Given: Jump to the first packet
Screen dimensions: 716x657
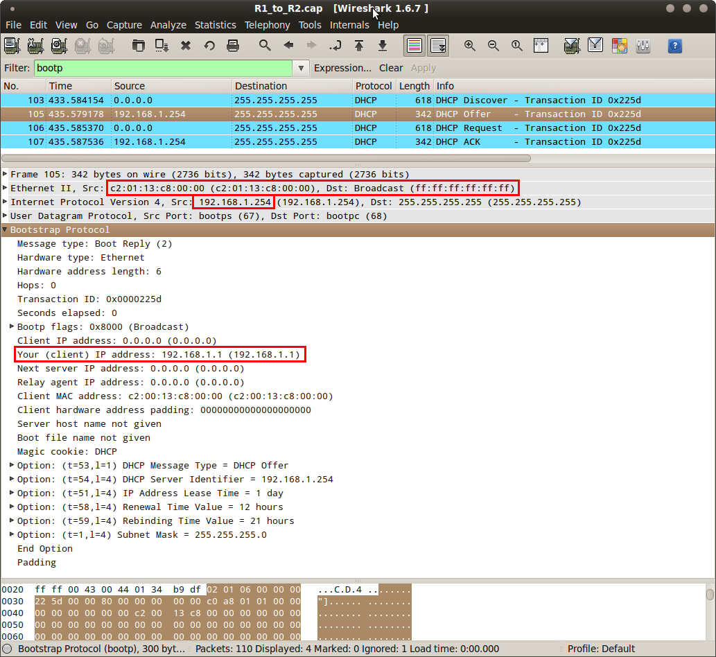Looking at the screenshot, I should (x=359, y=46).
